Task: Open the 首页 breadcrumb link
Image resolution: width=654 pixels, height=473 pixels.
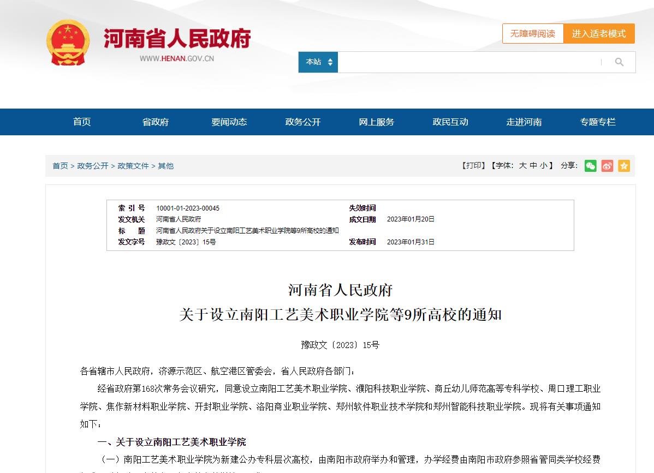Action: click(60, 165)
